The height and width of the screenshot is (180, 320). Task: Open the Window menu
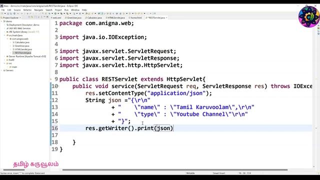coord(75,10)
